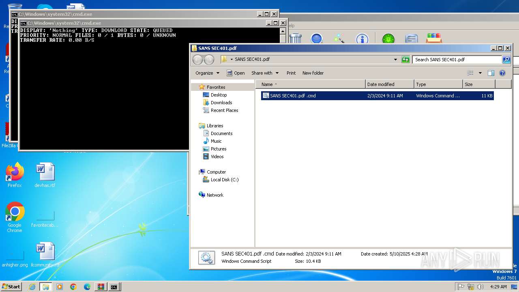Open Internet Explorer from the taskbar
The width and height of the screenshot is (519, 292).
[32, 287]
